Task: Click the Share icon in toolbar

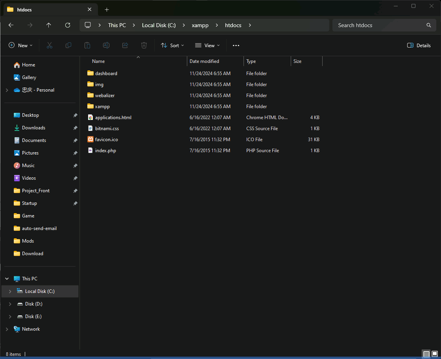Action: click(125, 45)
